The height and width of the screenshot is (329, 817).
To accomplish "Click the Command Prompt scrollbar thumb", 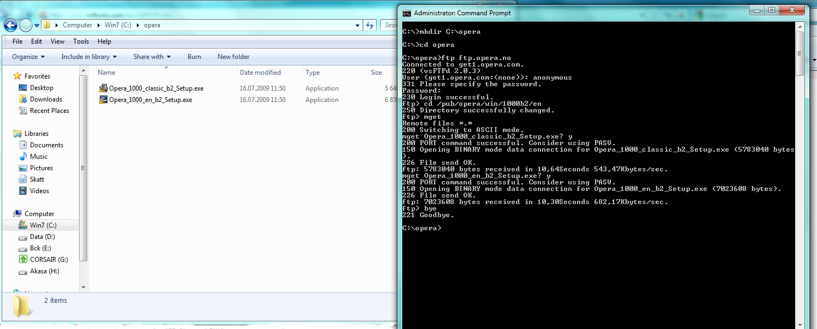I will 800,53.
